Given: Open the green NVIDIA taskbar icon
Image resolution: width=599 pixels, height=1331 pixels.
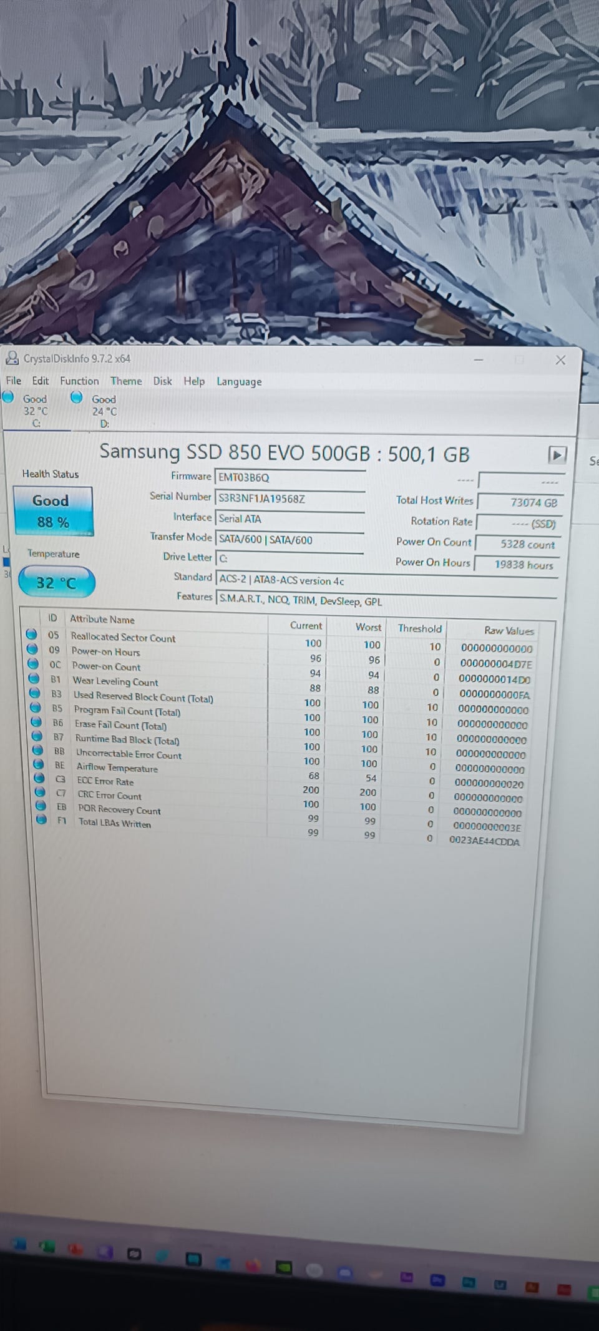Looking at the screenshot, I should (283, 1267).
